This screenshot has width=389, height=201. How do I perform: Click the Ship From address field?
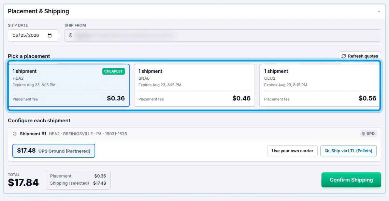pos(222,35)
